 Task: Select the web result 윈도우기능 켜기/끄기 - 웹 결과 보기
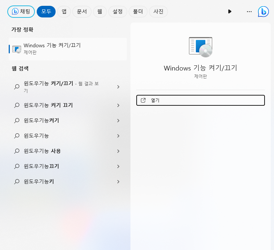click(68, 87)
